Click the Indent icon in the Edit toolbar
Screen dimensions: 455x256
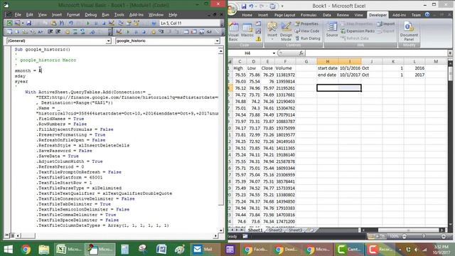tap(50, 31)
